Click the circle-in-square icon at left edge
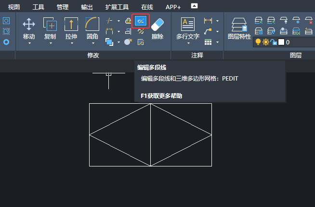The image size is (315, 207). pos(6,21)
